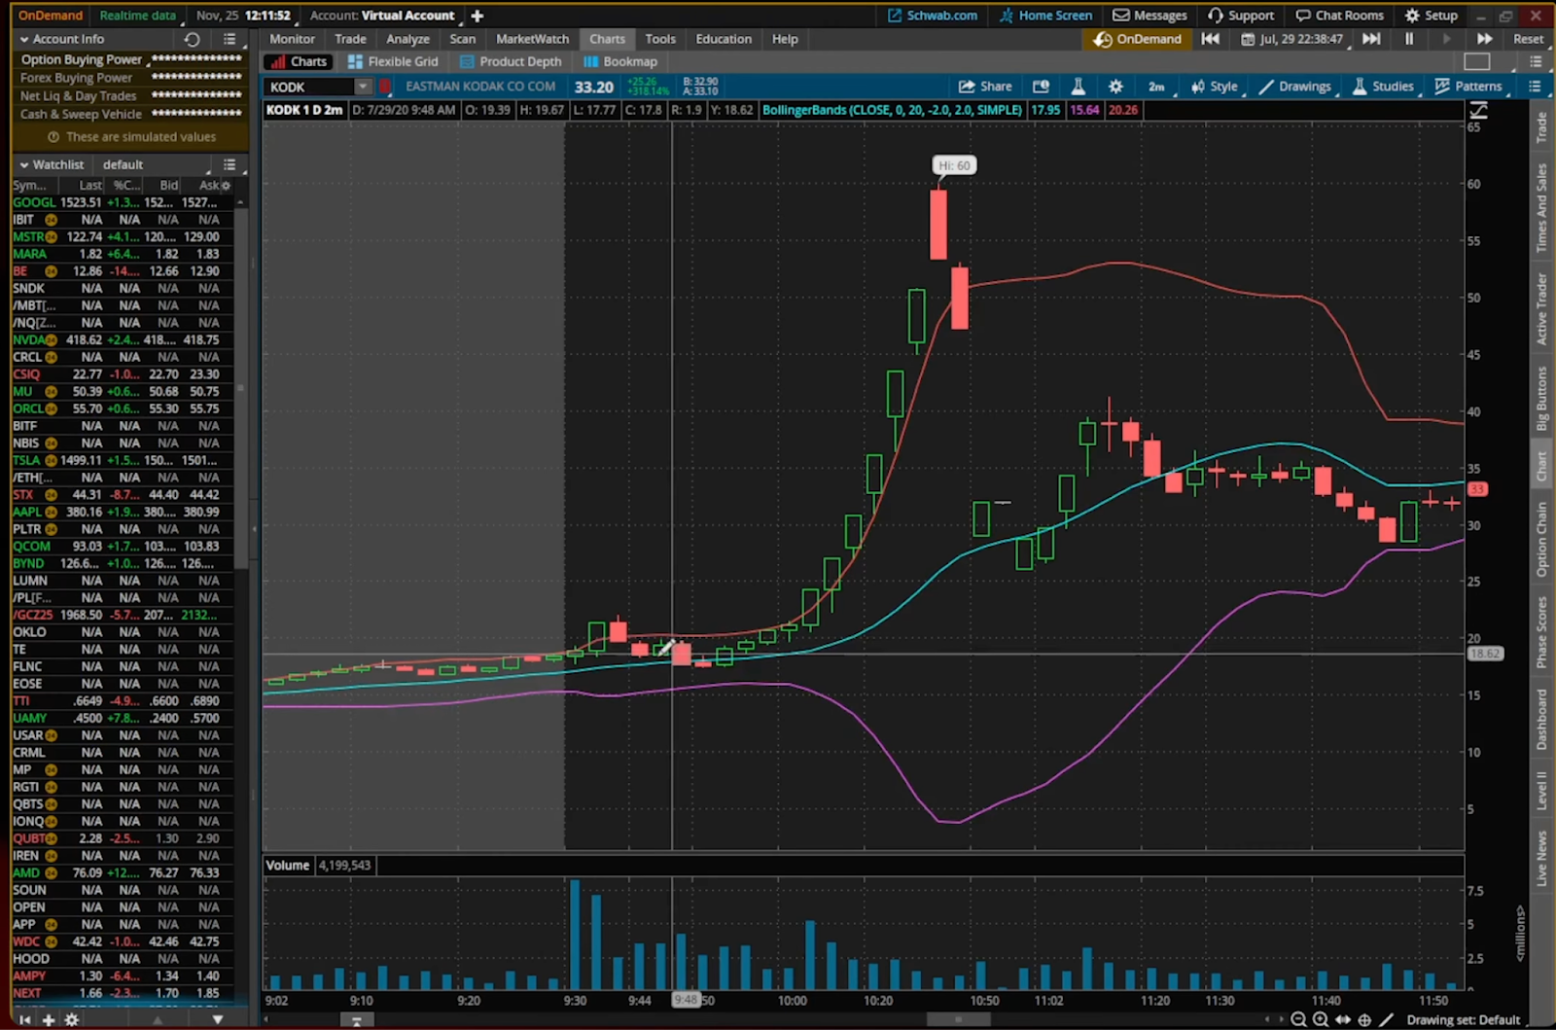Open the Virtual Account selector dropdown
Image resolution: width=1556 pixels, height=1030 pixels.
click(x=382, y=16)
